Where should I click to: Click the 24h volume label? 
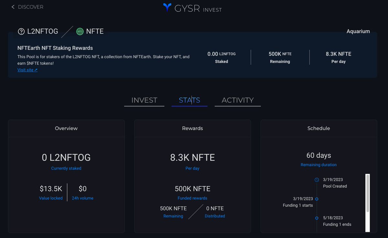click(x=82, y=198)
